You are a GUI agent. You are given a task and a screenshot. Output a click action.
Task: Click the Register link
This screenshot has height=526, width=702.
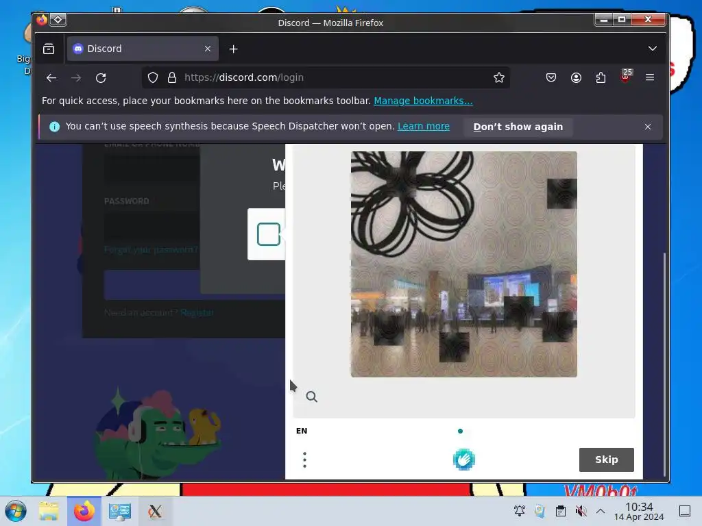197,312
